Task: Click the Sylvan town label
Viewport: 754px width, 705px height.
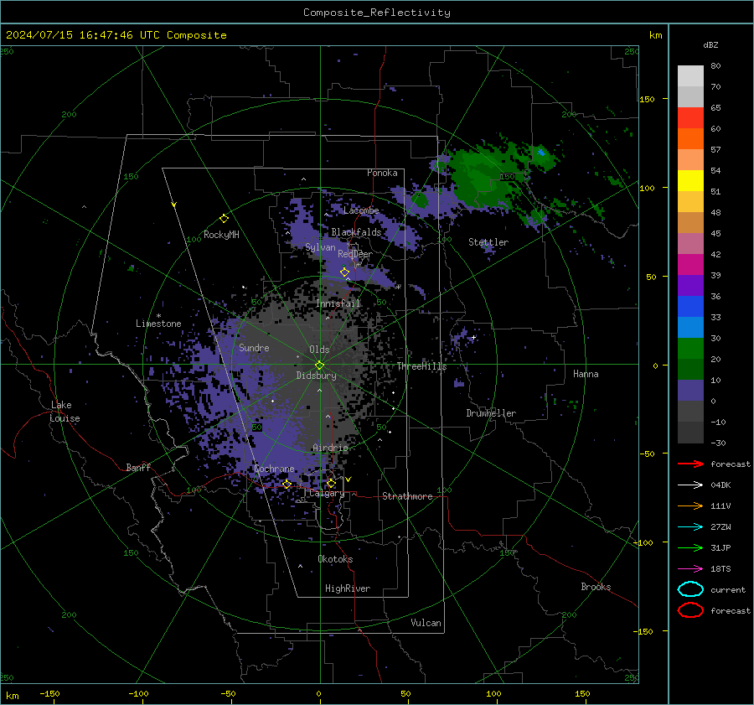Action: 320,247
